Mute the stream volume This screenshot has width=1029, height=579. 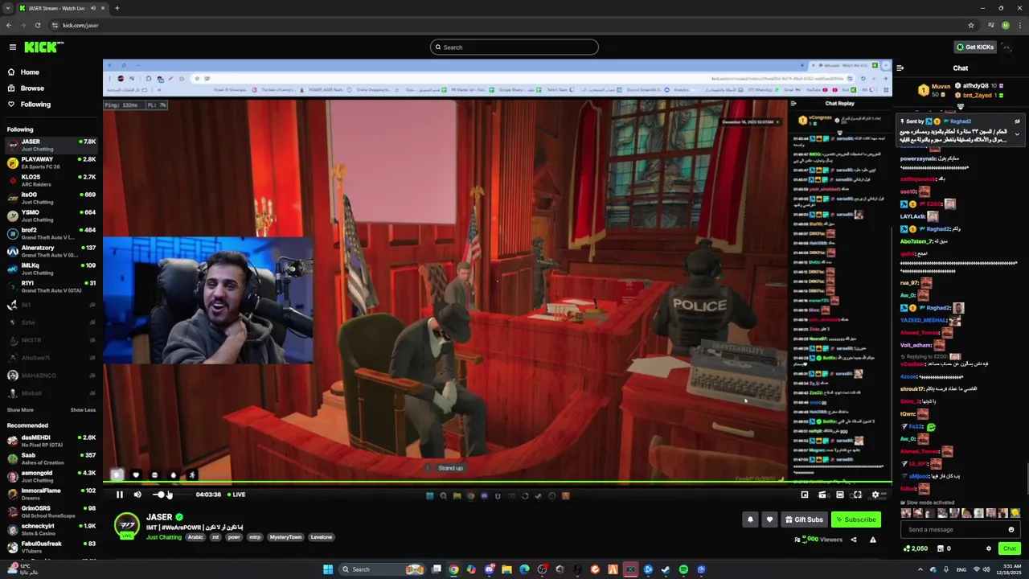137,495
